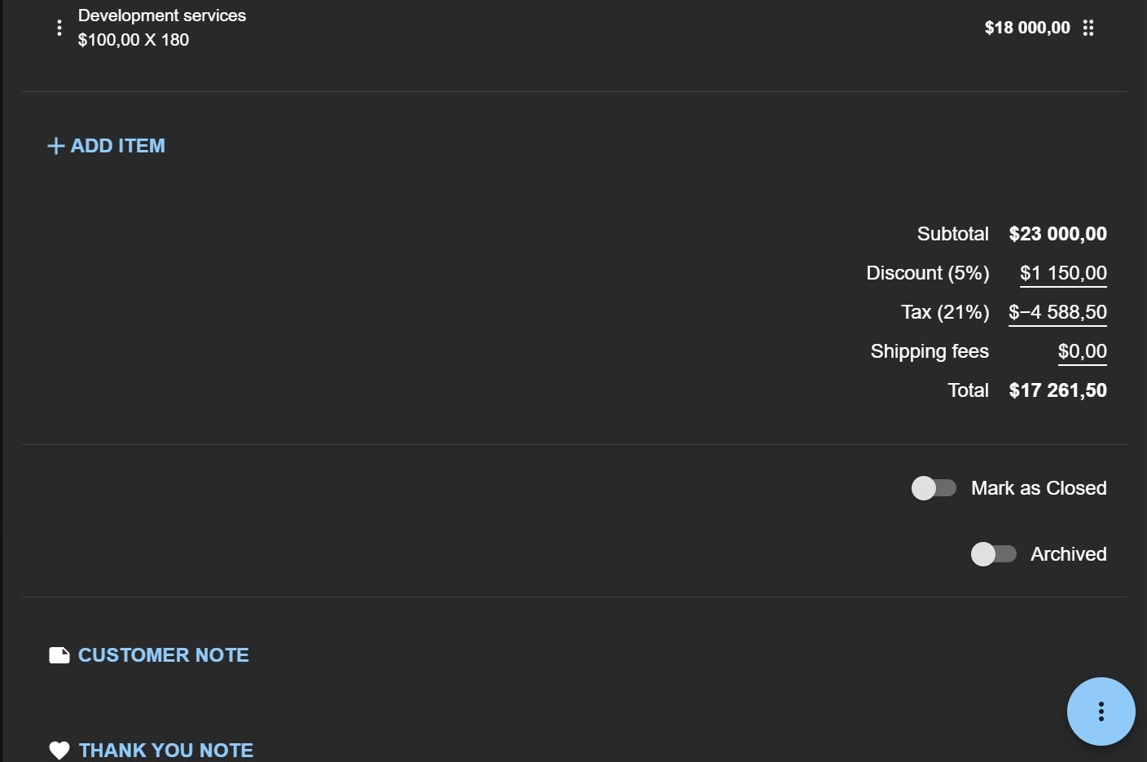Click the customer note document icon
This screenshot has width=1147, height=762.
click(x=59, y=655)
